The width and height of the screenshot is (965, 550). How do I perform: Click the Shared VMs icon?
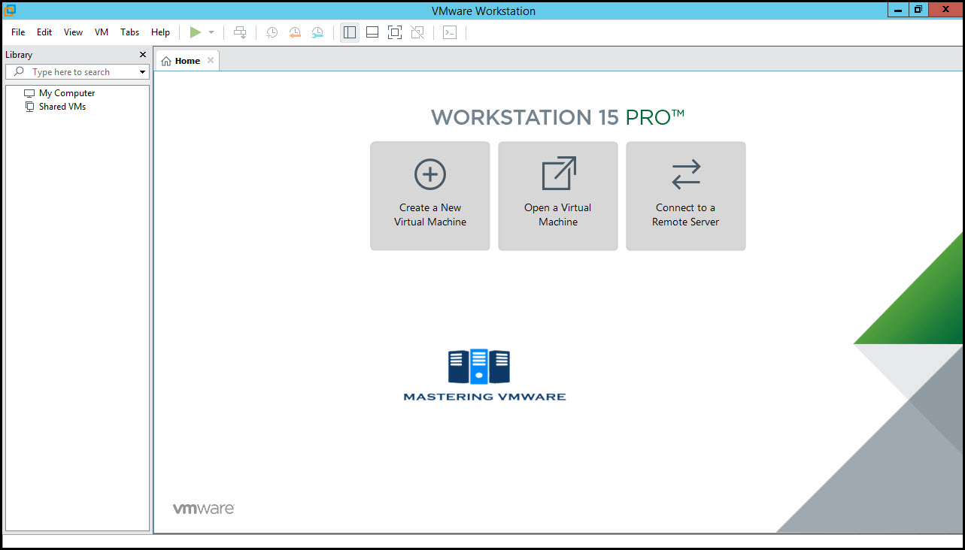29,107
